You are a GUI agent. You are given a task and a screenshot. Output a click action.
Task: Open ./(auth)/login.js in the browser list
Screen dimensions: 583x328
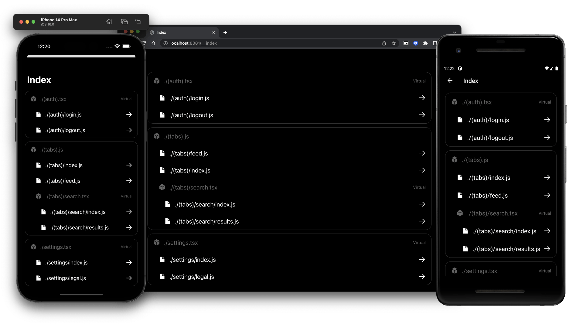click(x=189, y=98)
